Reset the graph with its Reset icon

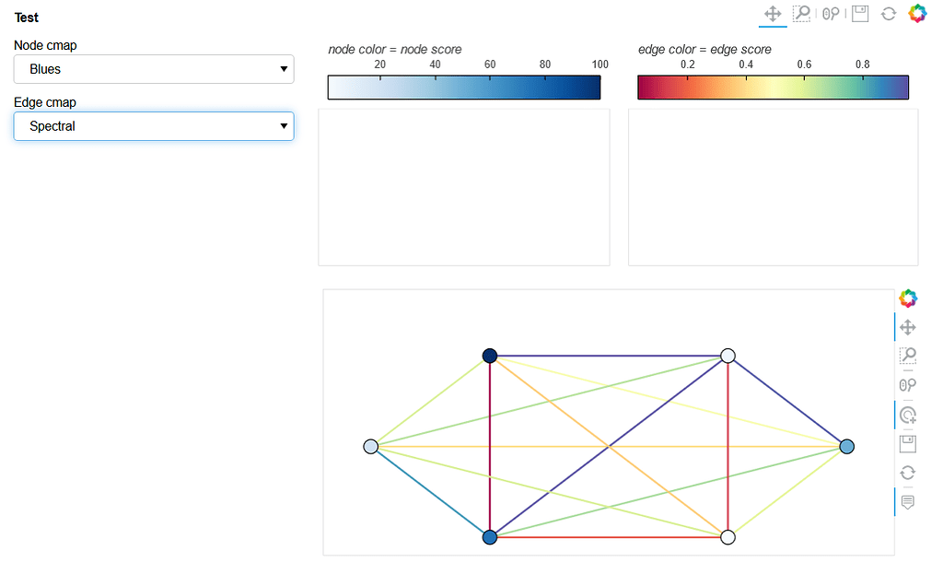[907, 473]
